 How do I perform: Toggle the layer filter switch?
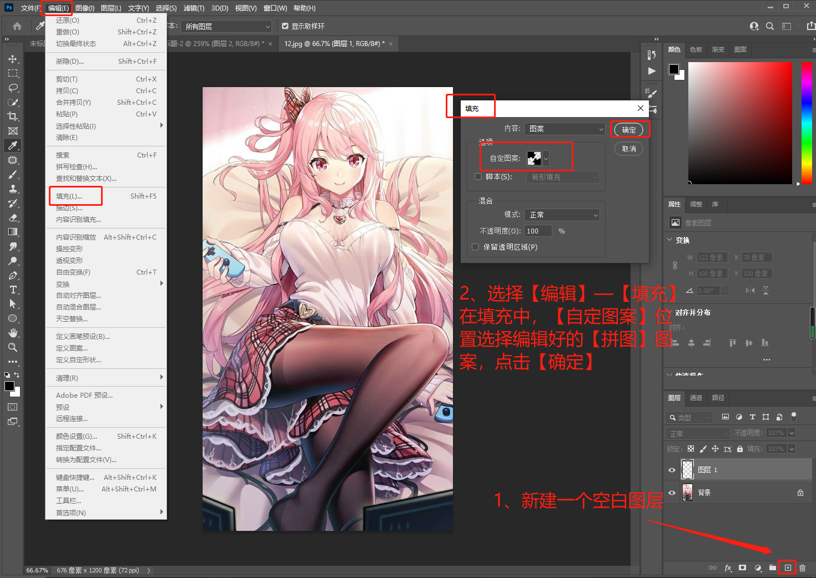(x=794, y=416)
